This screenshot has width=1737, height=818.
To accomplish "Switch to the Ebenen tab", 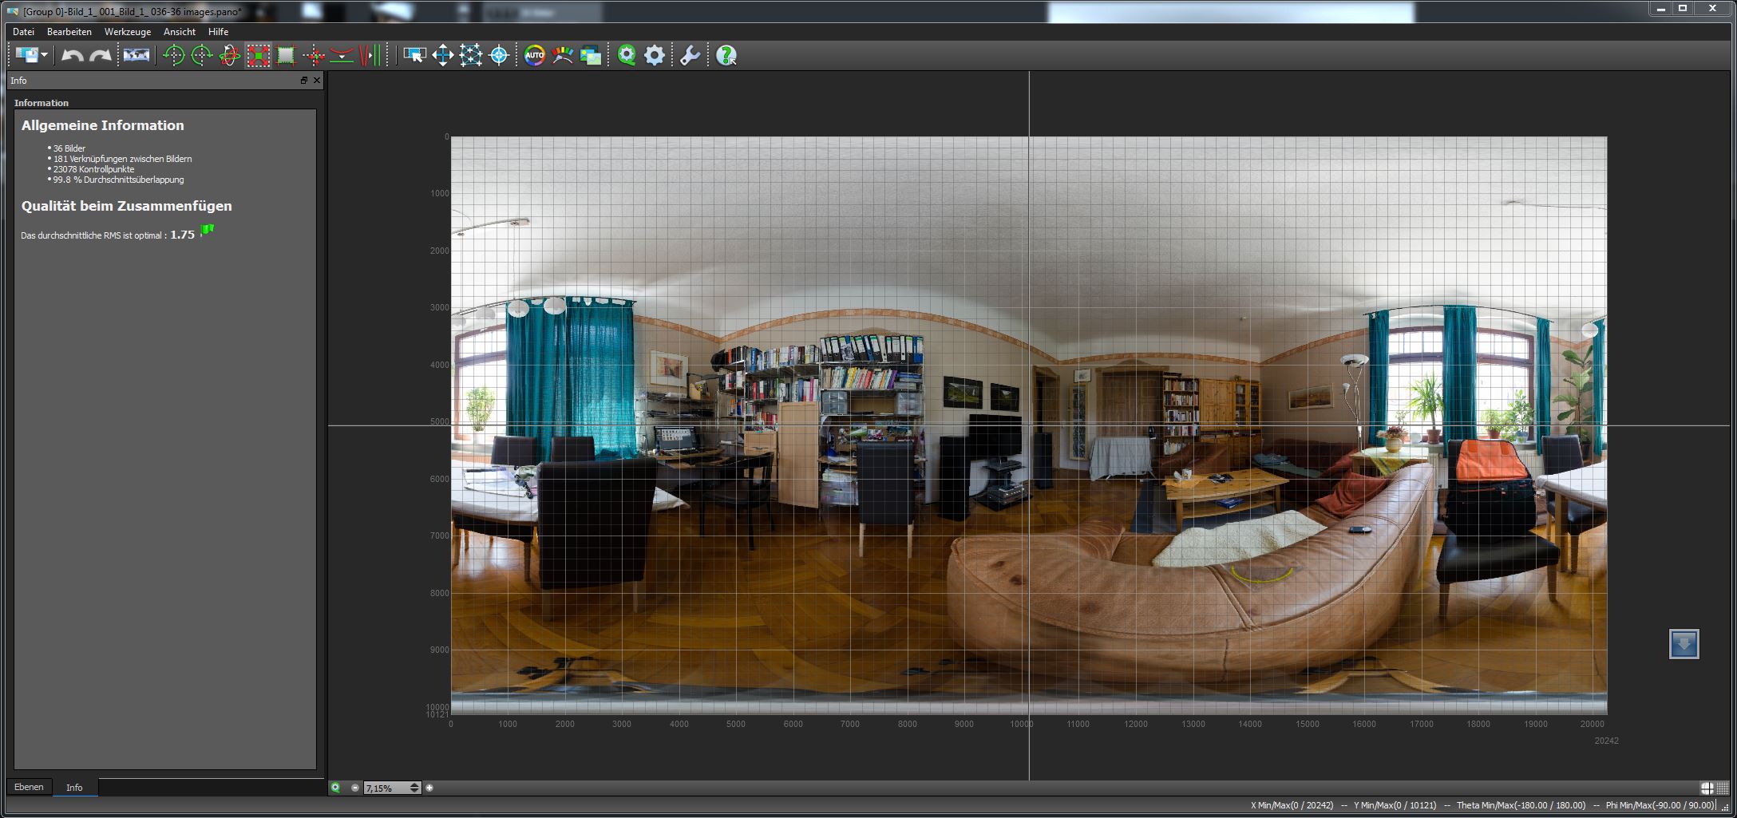I will [29, 787].
